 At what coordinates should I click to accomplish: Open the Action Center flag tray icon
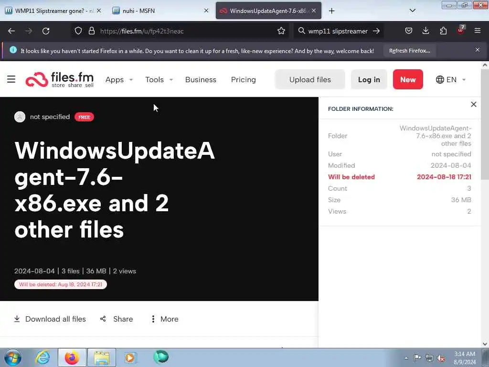[417, 358]
